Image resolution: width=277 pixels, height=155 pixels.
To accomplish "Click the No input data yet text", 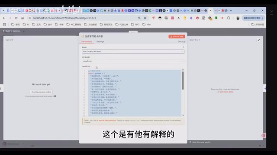I will 41,84.
